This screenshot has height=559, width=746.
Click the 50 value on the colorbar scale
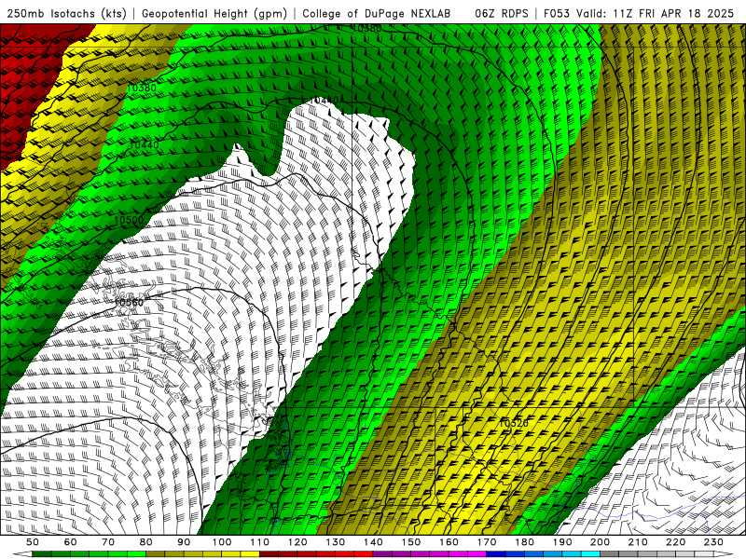33,542
